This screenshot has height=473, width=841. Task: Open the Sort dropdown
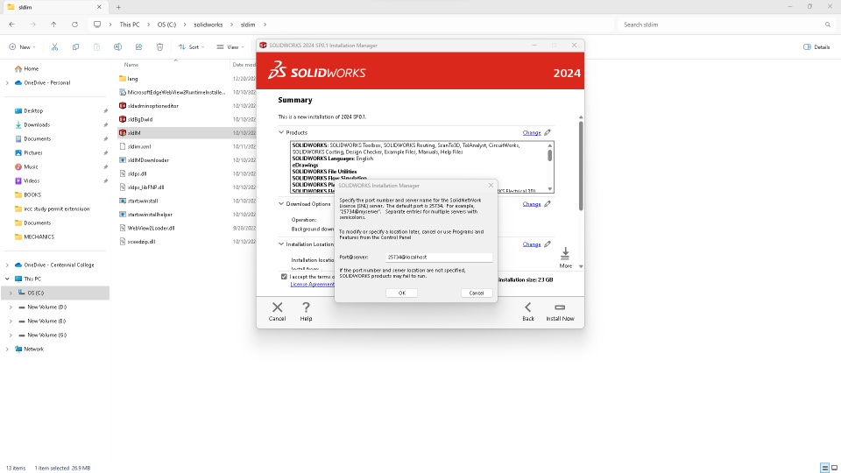coord(192,47)
